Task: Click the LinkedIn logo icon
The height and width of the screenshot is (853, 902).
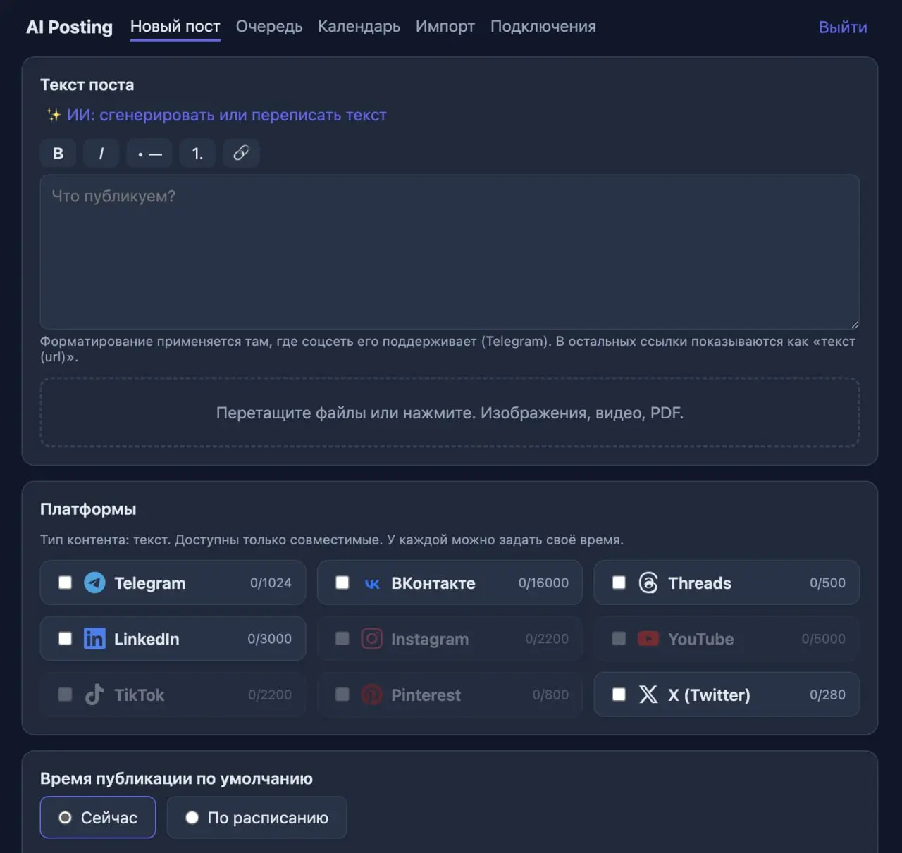Action: [x=94, y=638]
